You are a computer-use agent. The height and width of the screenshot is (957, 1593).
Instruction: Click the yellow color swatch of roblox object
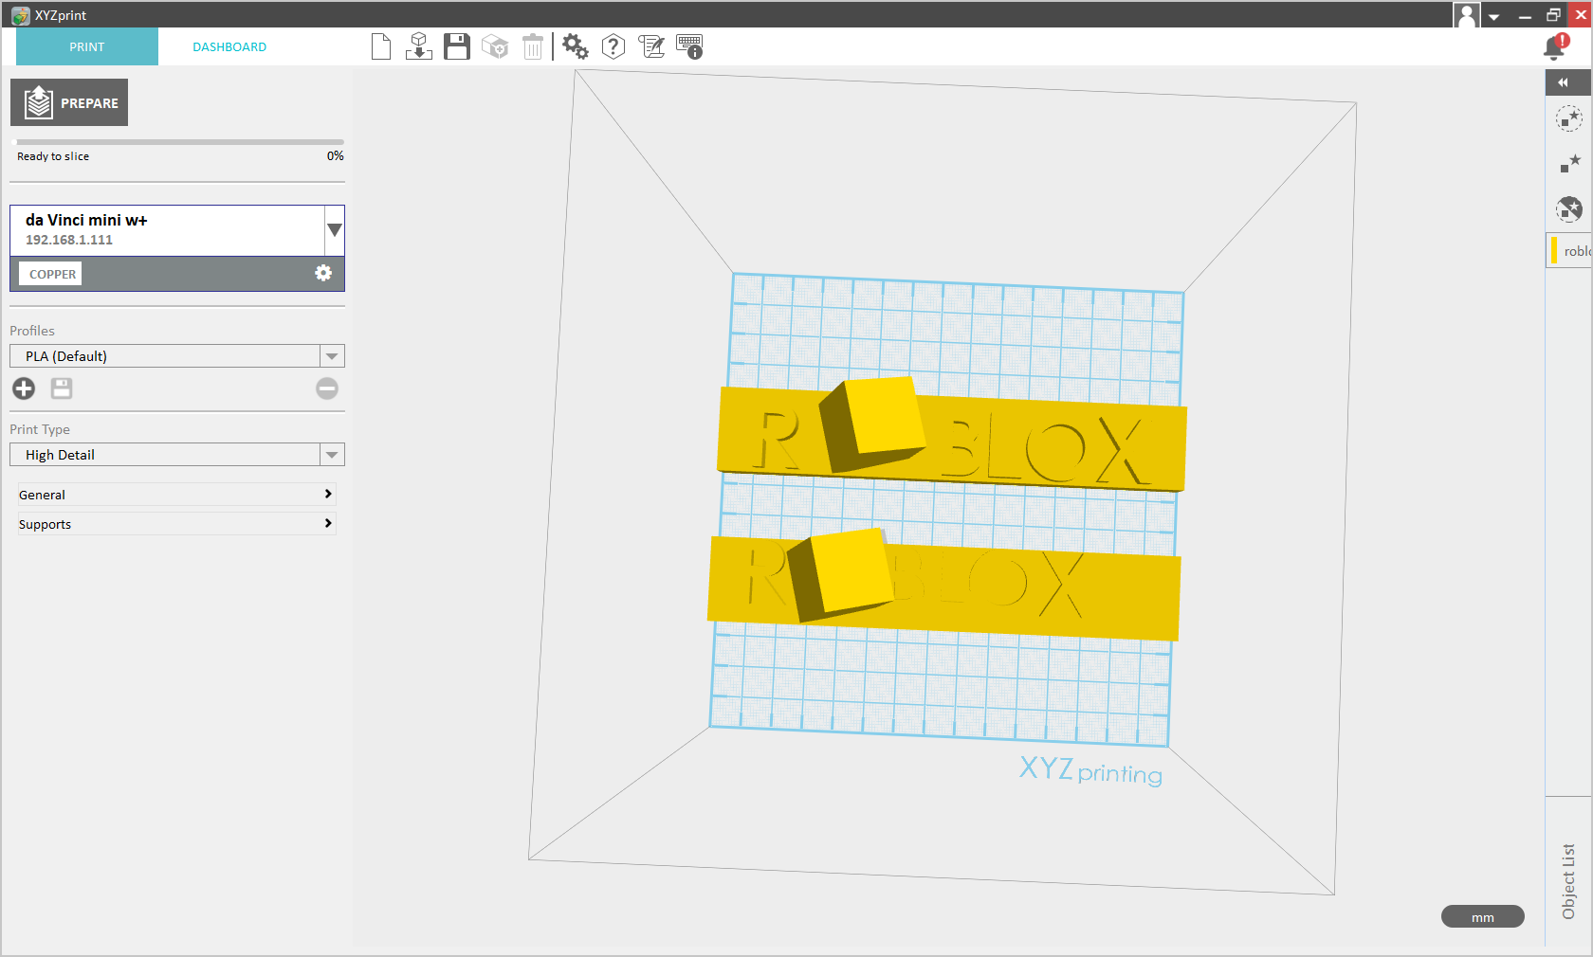click(x=1554, y=251)
